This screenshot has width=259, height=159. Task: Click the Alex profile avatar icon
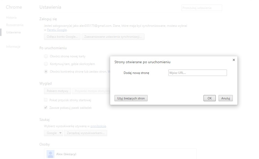tap(51, 154)
